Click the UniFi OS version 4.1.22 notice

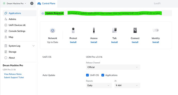click(x=114, y=13)
